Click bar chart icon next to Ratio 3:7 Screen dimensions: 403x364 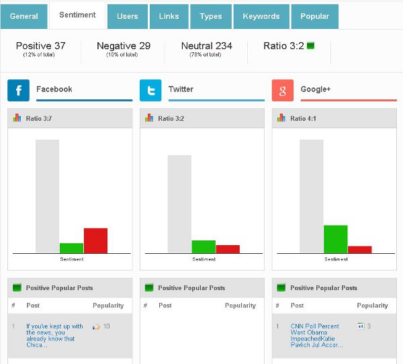click(17, 118)
